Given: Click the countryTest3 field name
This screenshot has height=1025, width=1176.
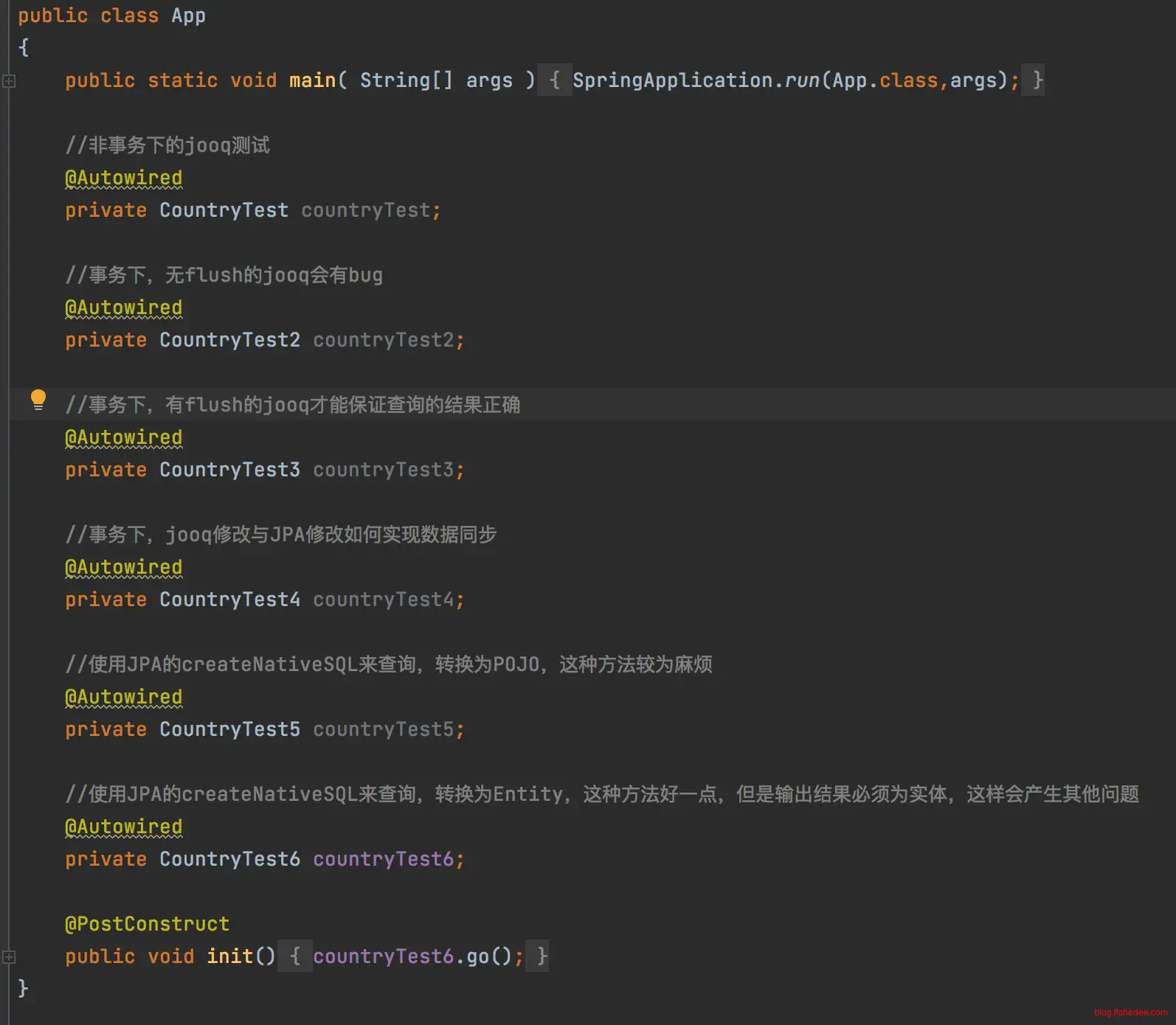Looking at the screenshot, I should coord(383,470).
